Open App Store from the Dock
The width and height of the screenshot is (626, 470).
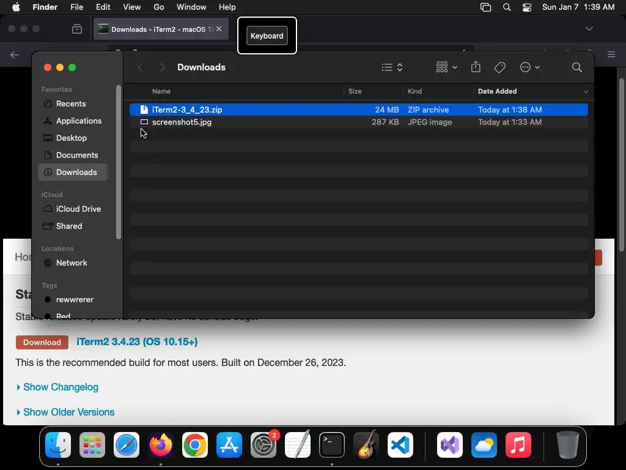229,445
